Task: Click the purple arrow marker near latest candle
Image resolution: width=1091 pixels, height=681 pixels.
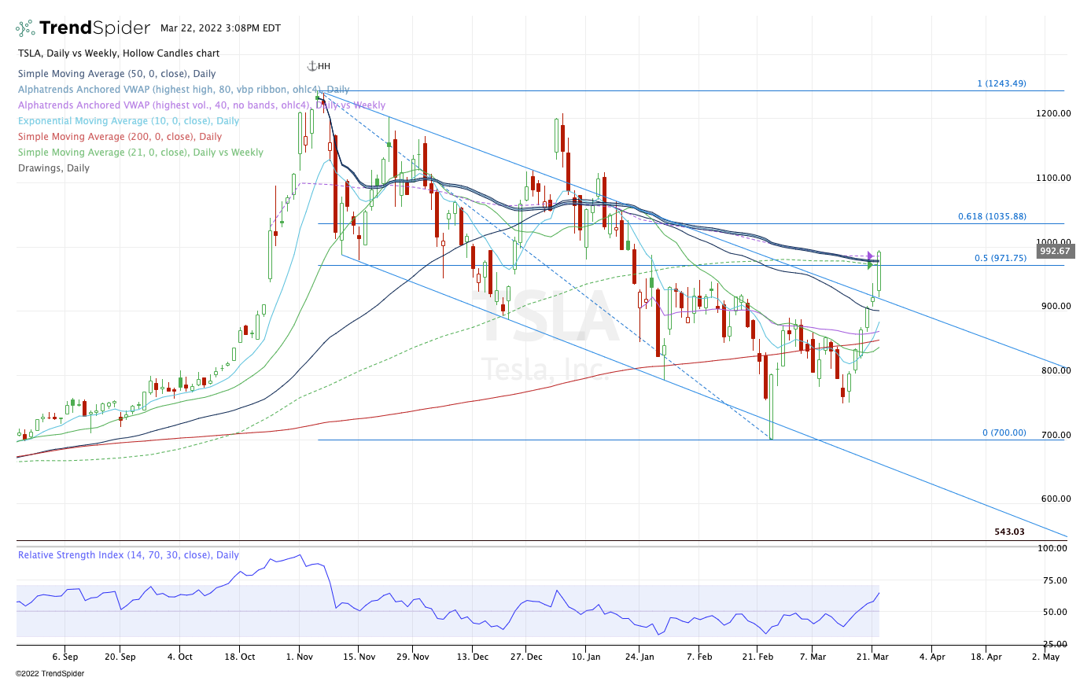Action: tap(872, 256)
